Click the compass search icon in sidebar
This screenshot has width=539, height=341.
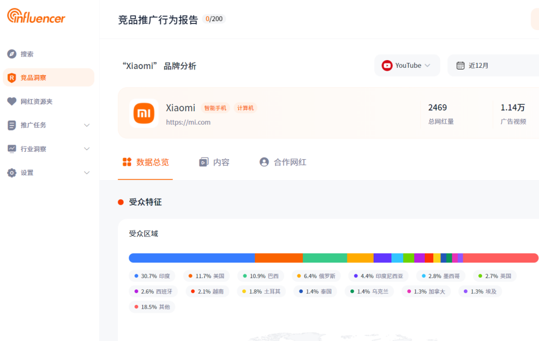12,54
